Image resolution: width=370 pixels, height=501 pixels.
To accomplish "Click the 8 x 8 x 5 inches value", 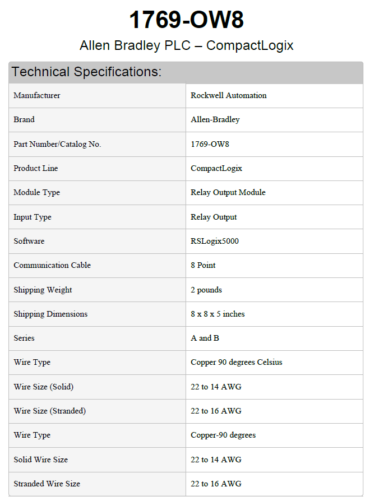I will [218, 314].
